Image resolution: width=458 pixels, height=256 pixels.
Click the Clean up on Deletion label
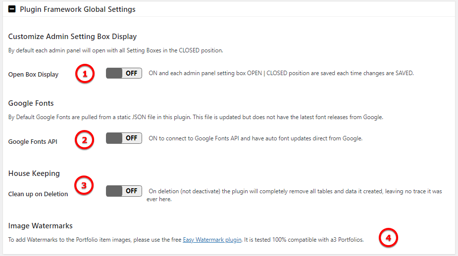click(x=38, y=194)
